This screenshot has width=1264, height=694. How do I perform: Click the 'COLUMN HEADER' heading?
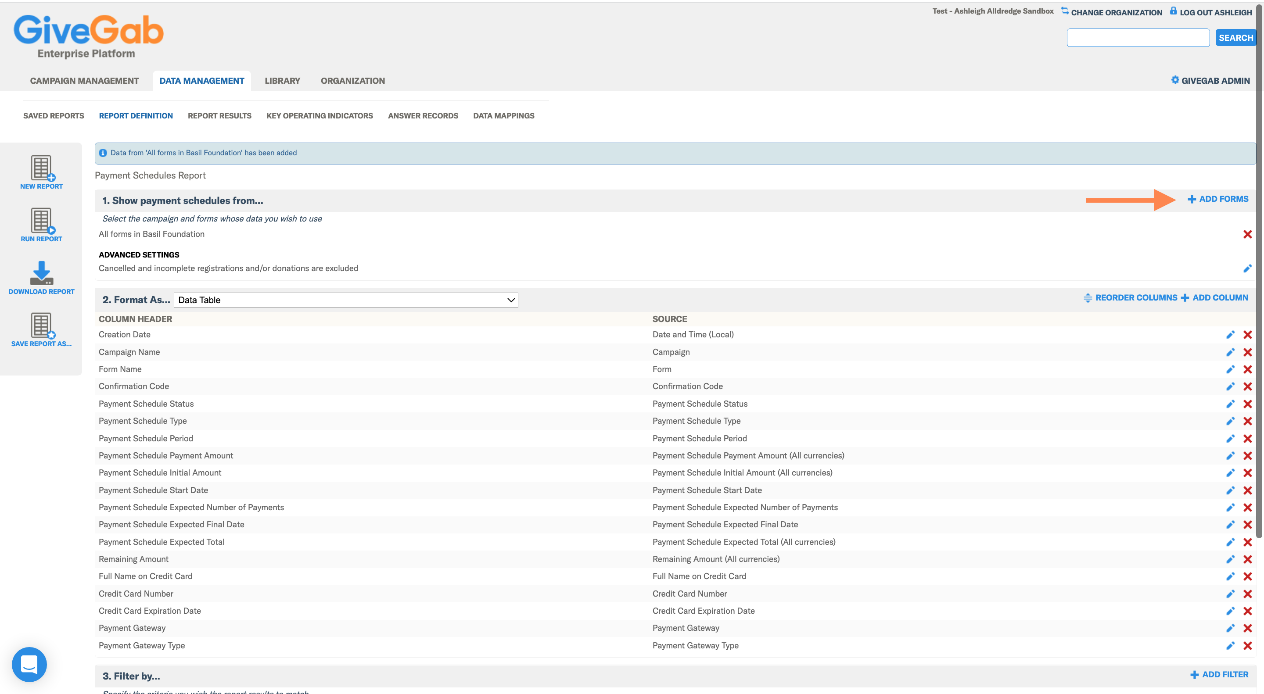(136, 319)
